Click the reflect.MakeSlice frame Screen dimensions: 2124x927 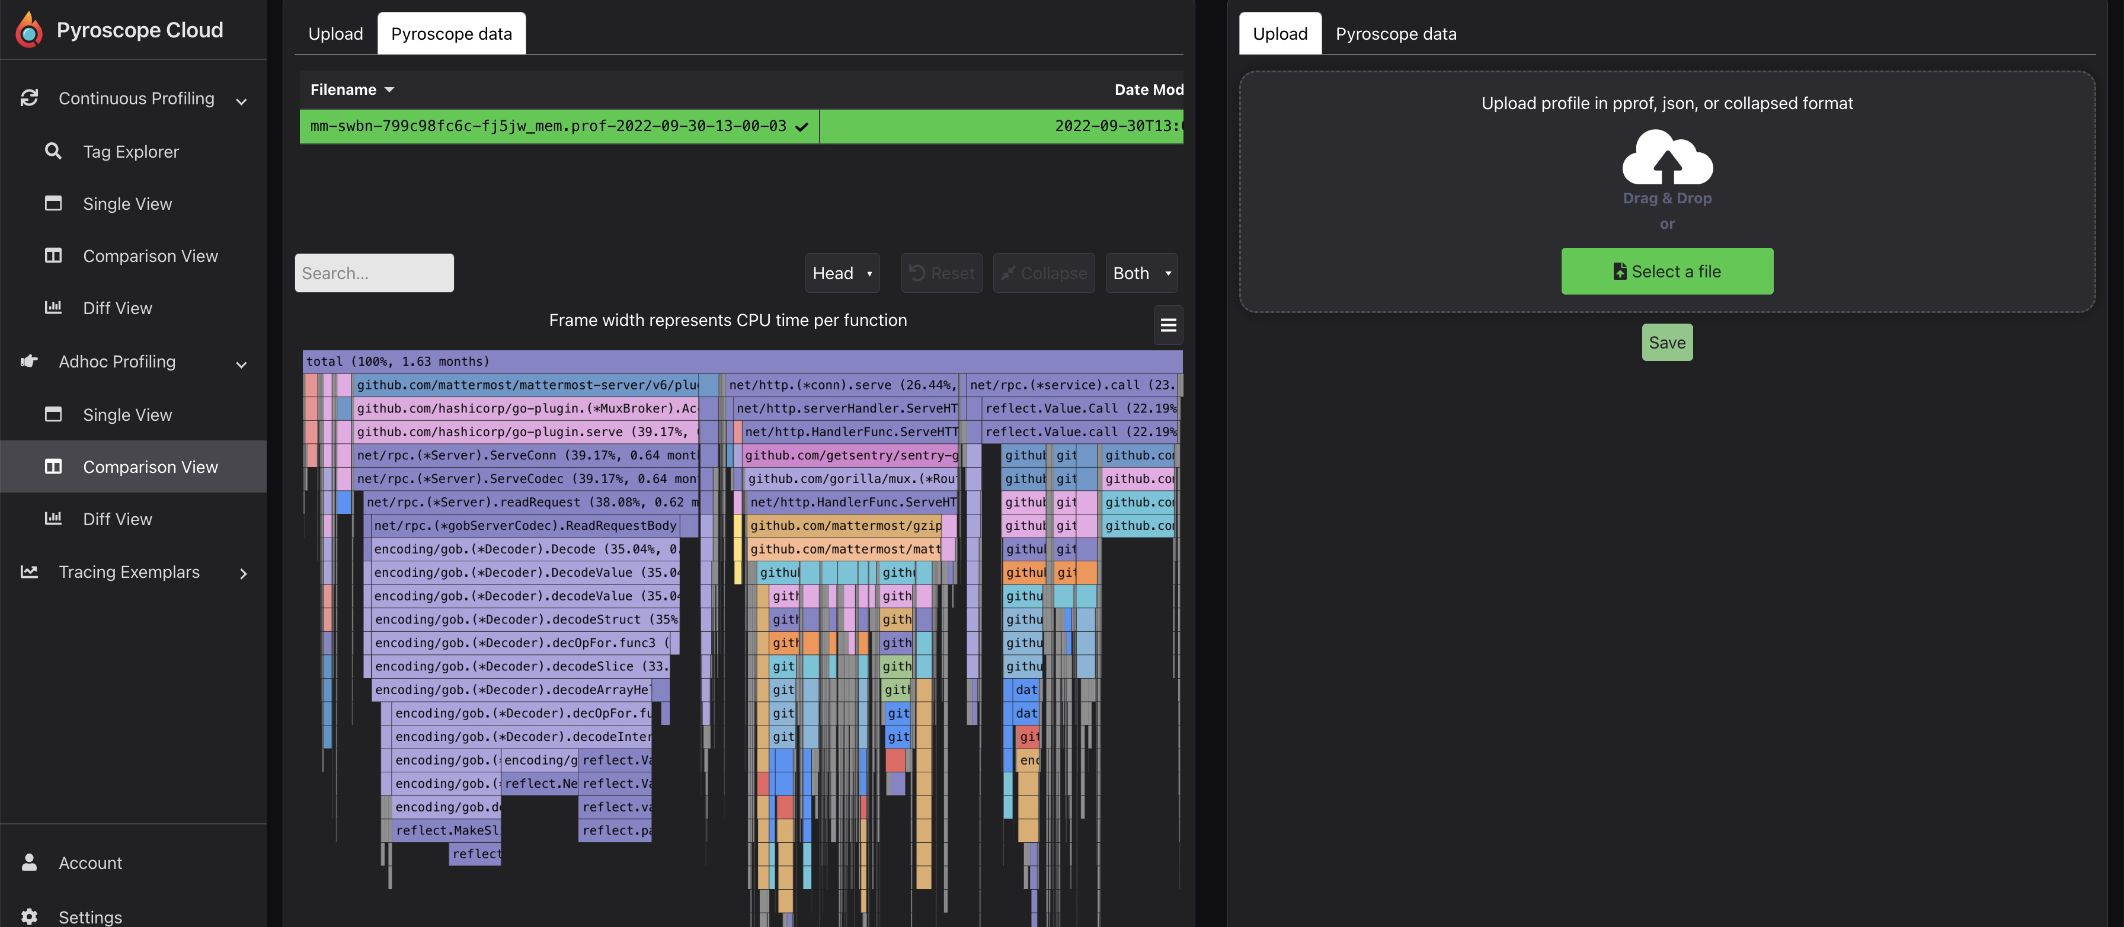[x=446, y=830]
